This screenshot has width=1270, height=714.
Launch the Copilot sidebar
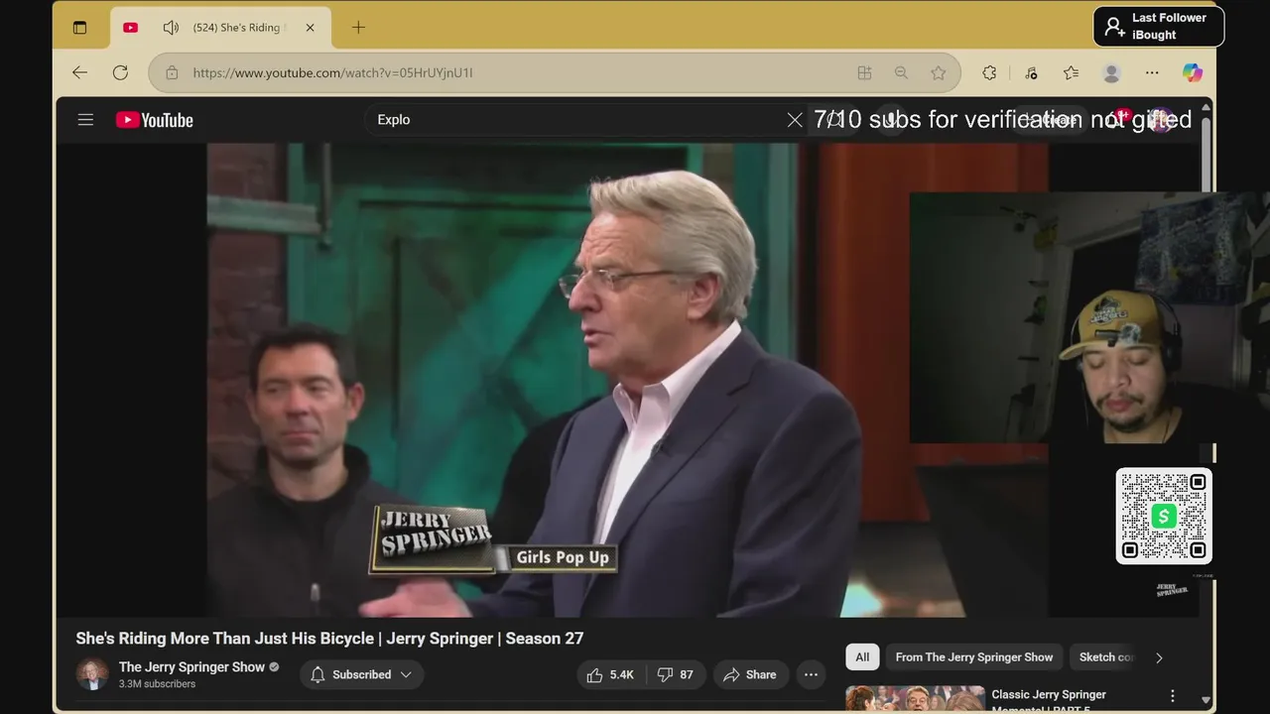1193,72
